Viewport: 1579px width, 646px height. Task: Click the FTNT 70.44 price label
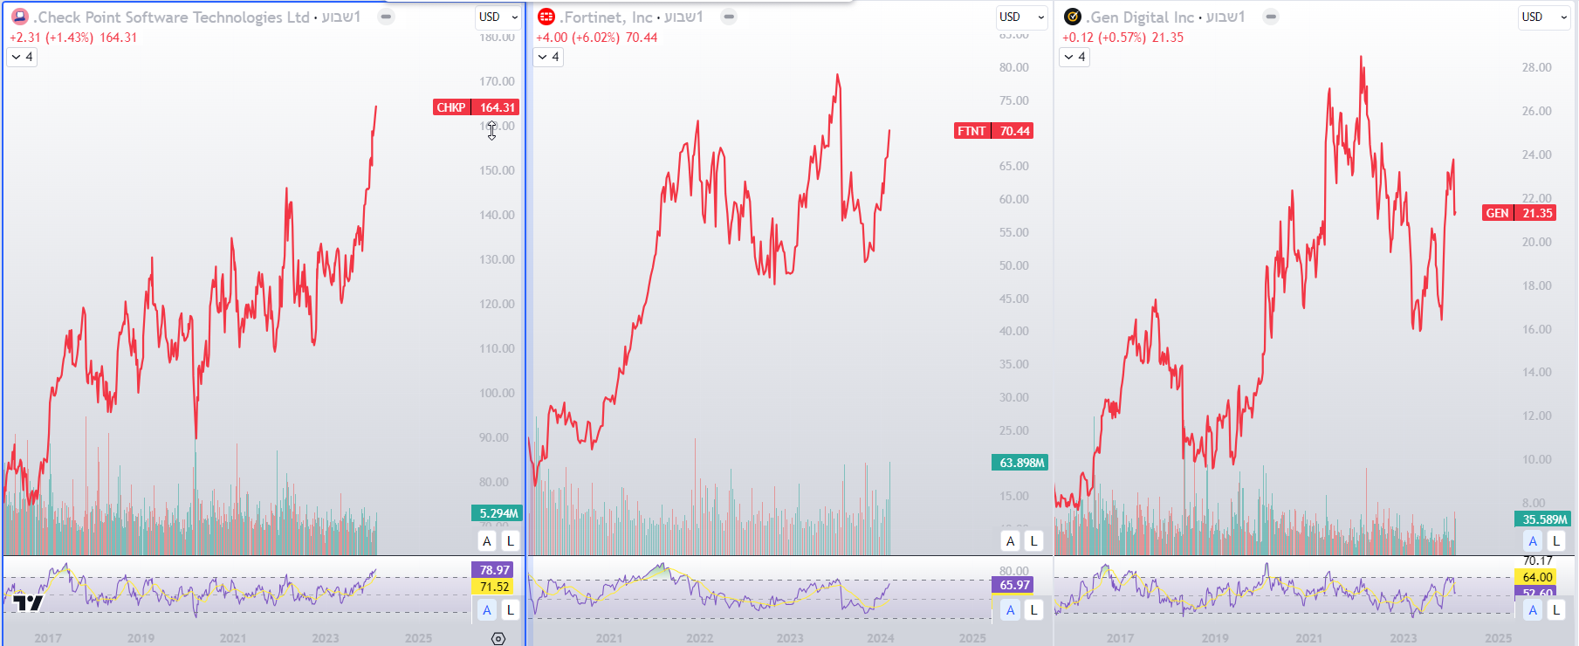click(x=993, y=131)
